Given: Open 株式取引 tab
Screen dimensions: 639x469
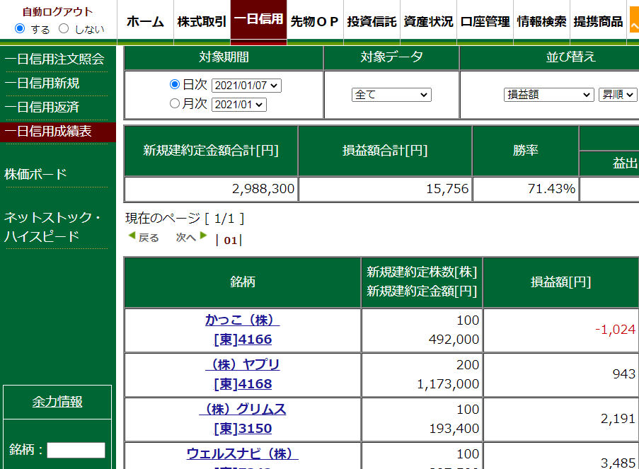Looking at the screenshot, I should point(202,21).
